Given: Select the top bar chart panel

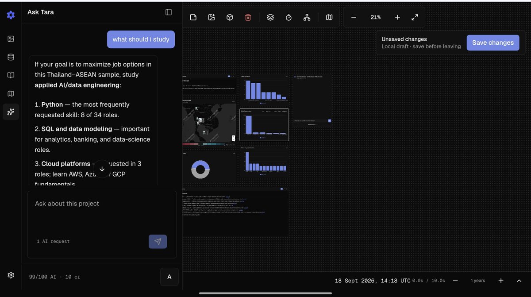Looking at the screenshot, I should [264, 89].
